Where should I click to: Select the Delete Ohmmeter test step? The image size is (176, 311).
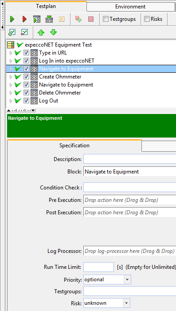[60, 93]
